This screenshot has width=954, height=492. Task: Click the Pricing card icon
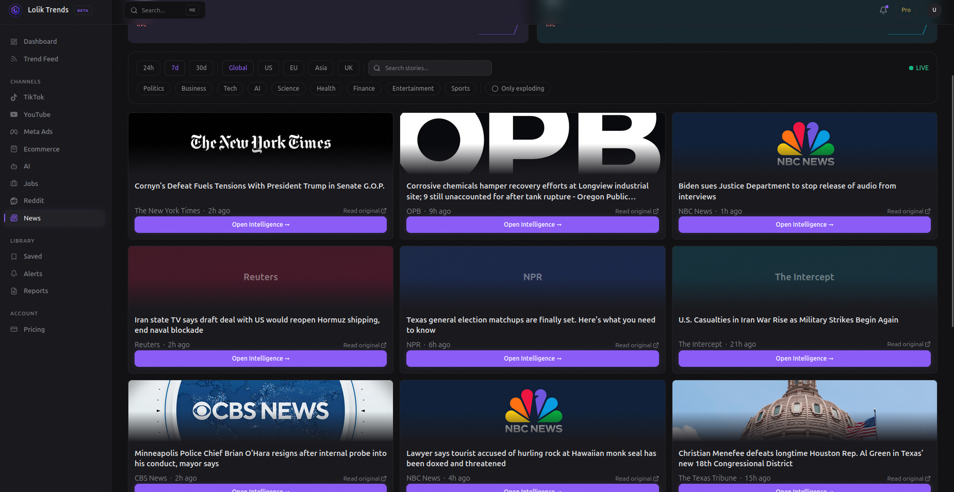(14, 330)
